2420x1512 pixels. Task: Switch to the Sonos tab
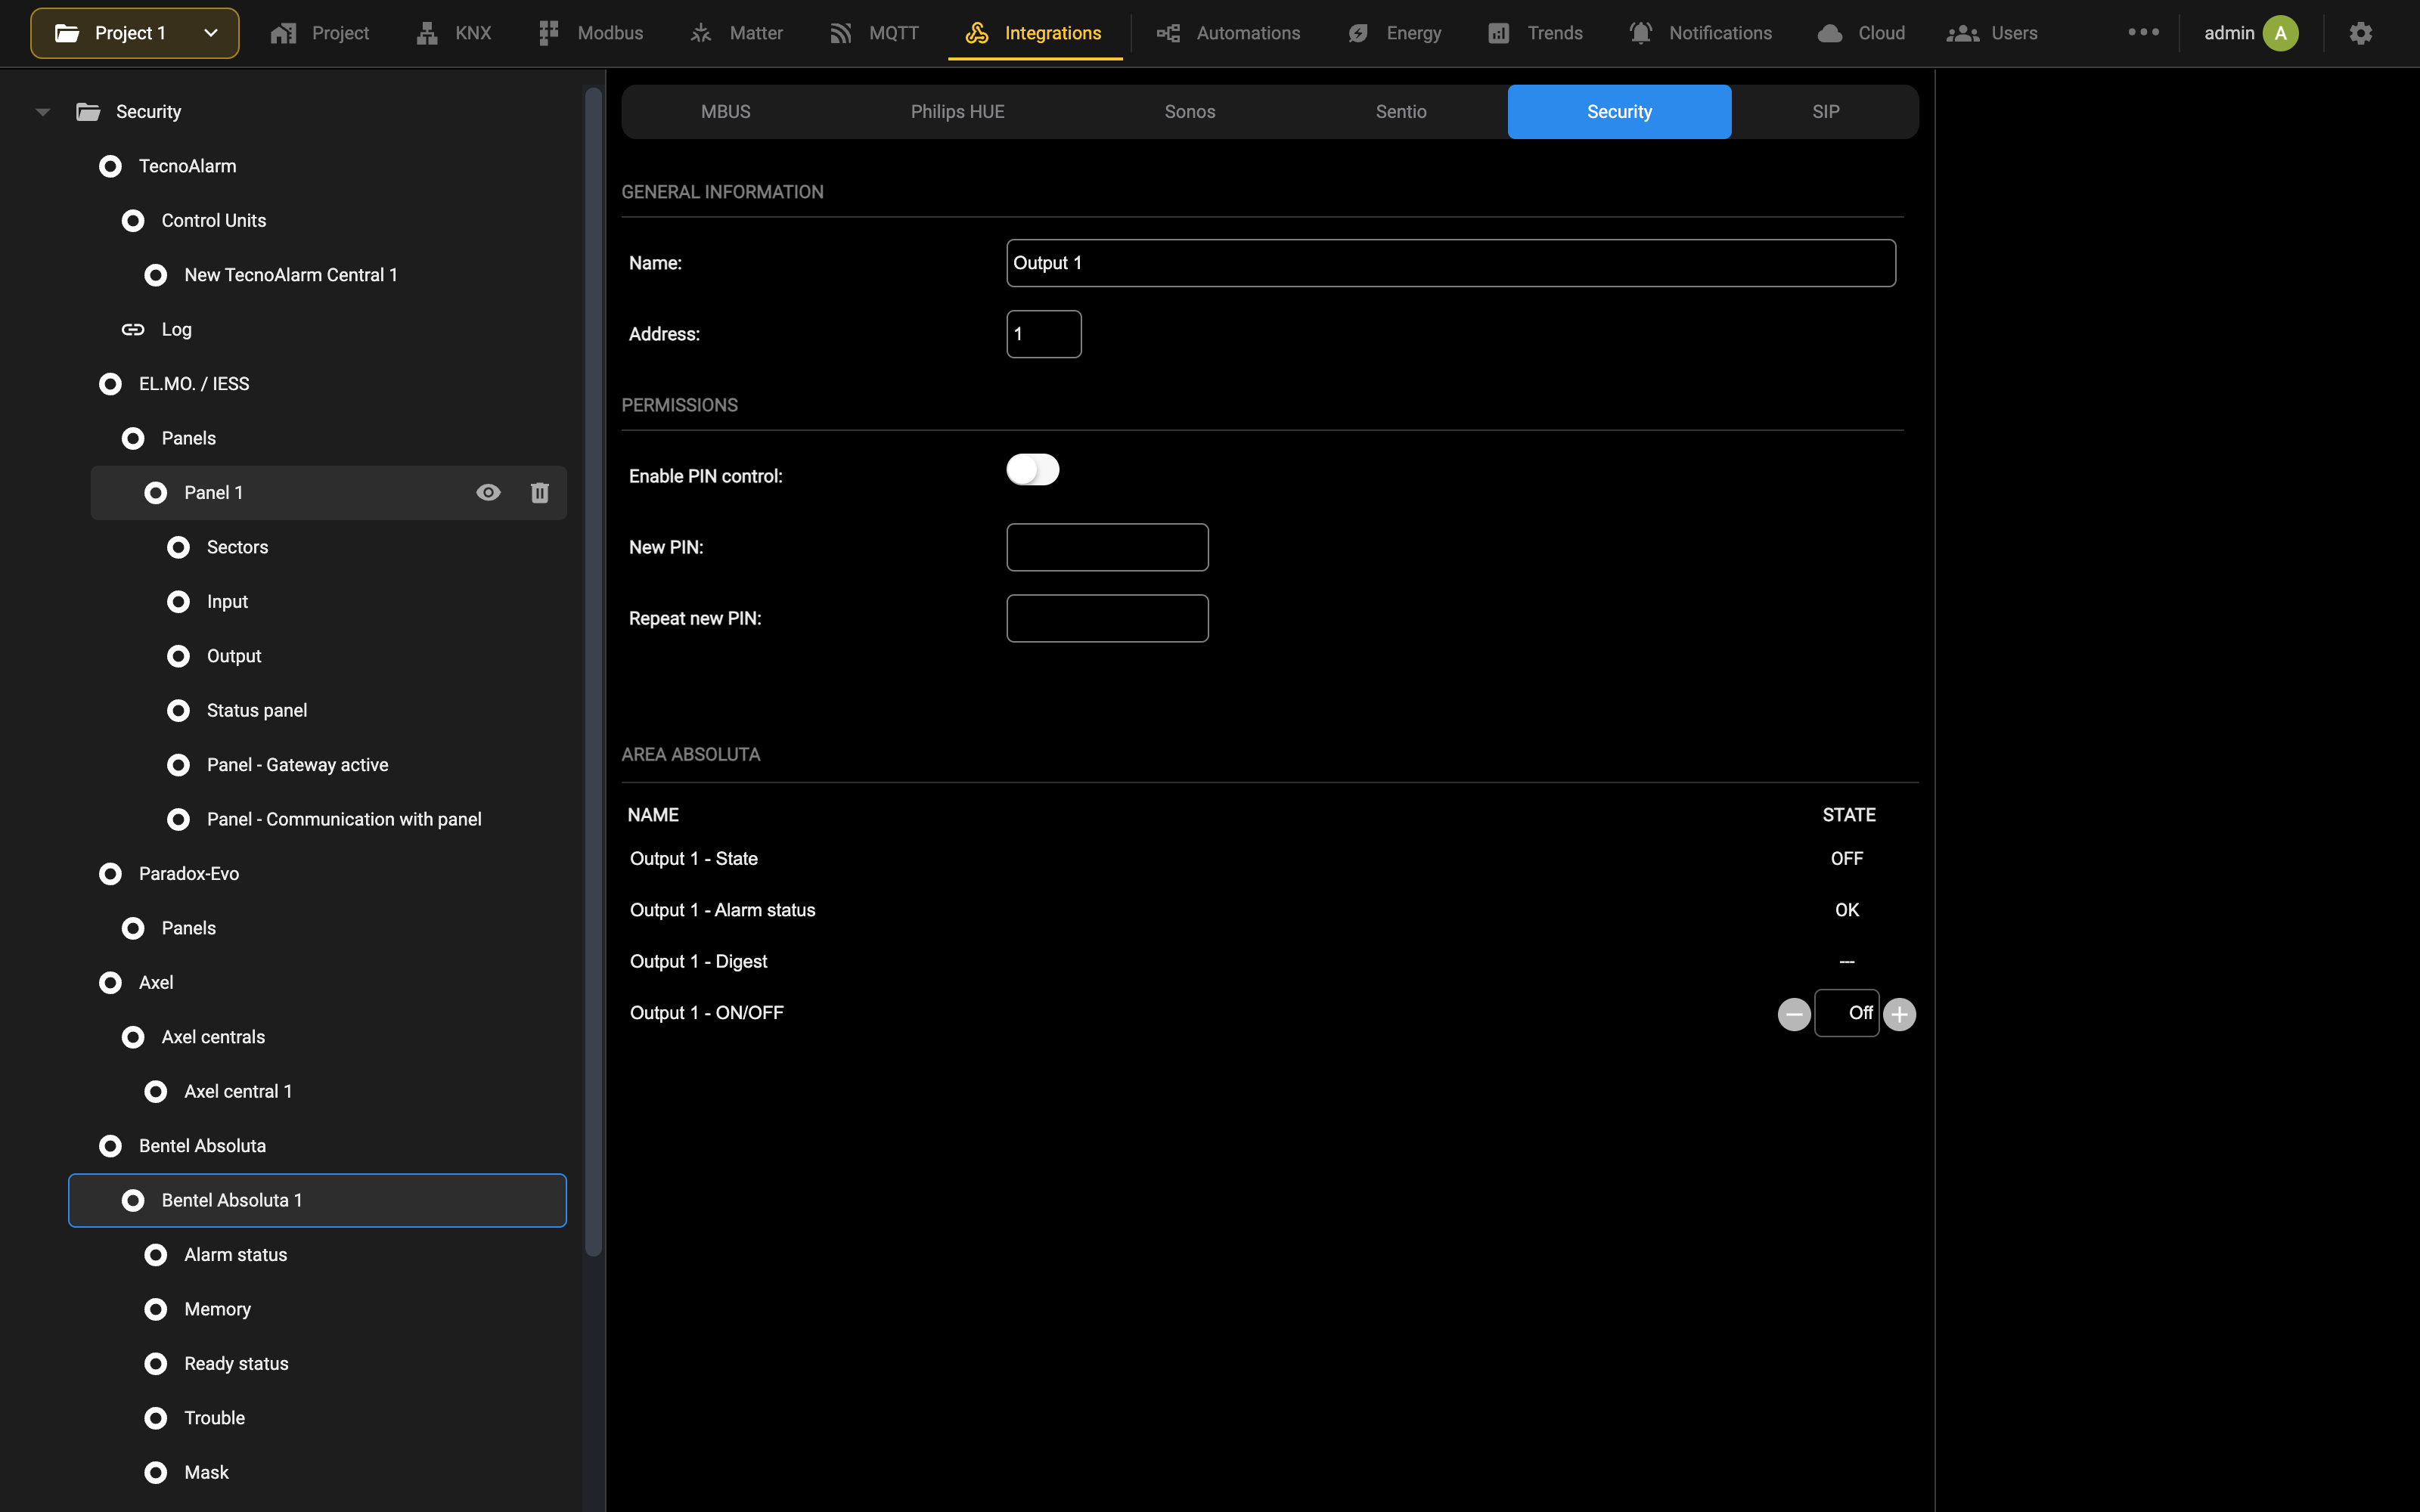click(x=1189, y=112)
